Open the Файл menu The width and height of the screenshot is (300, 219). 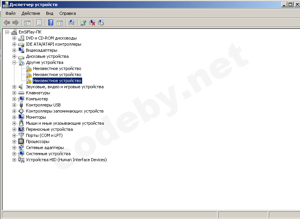10,13
